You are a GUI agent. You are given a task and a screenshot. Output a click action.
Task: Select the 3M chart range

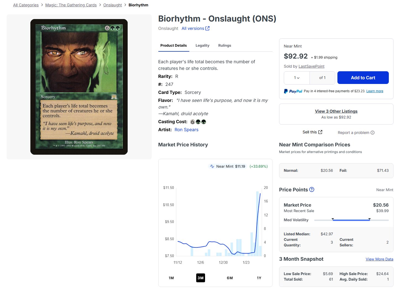tap(201, 278)
